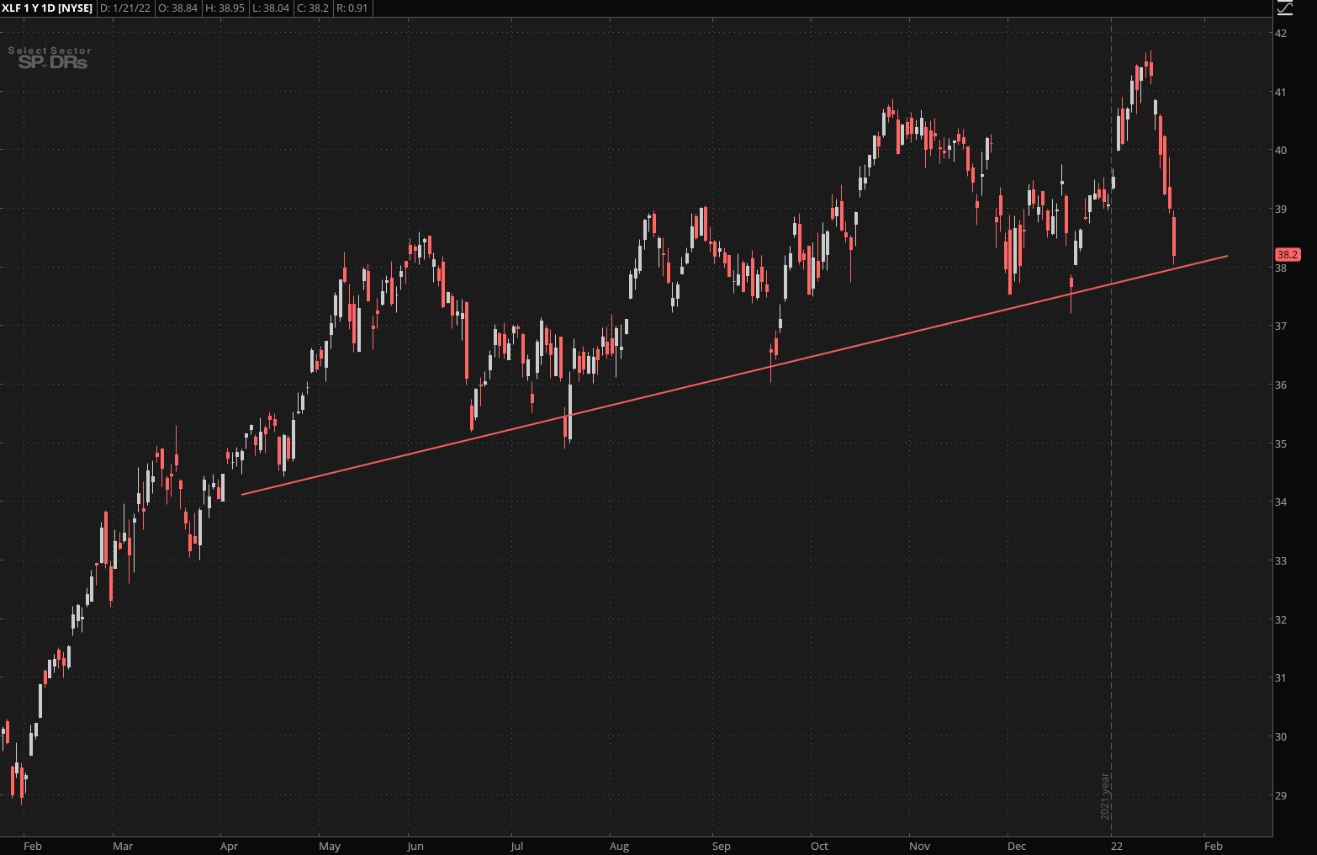The image size is (1317, 855).
Task: Click the 41 price axis label
Action: (1281, 92)
